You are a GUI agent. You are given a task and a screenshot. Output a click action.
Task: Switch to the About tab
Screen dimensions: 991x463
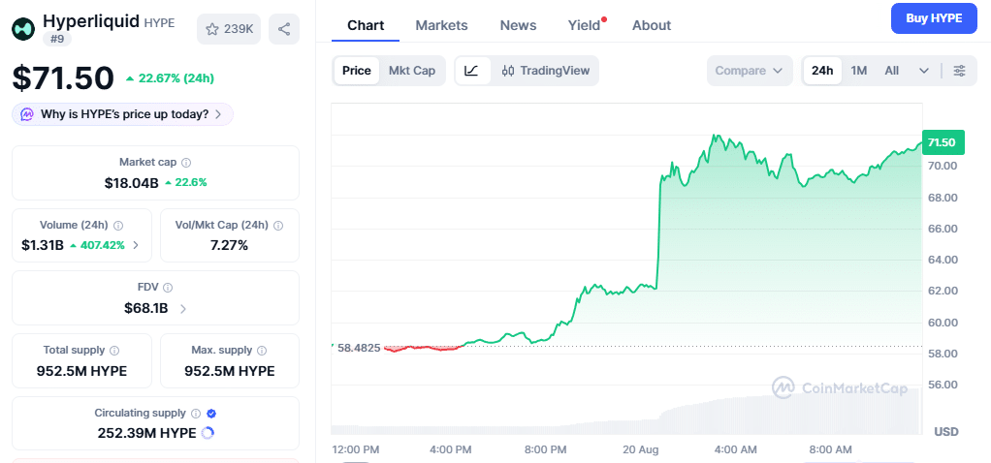(652, 25)
